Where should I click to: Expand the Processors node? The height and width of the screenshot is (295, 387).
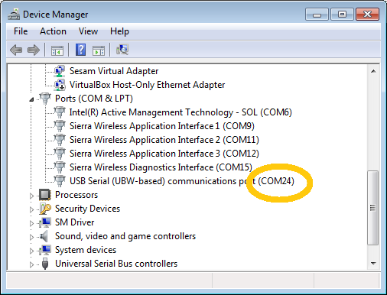pyautogui.click(x=31, y=196)
